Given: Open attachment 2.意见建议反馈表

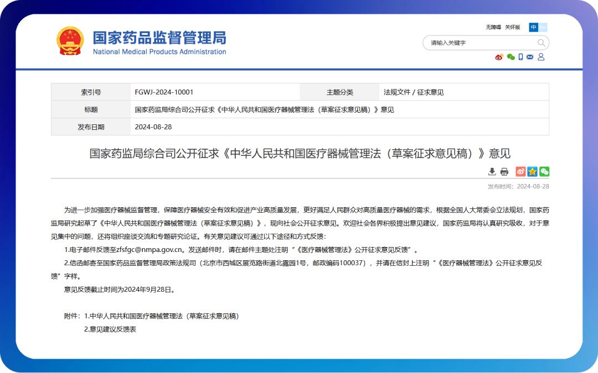Looking at the screenshot, I should click(110, 329).
